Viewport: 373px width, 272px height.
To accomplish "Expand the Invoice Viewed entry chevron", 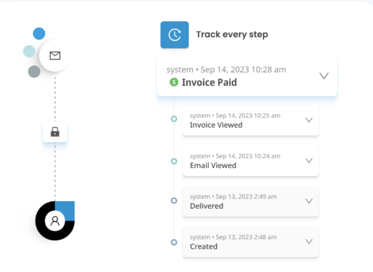I will point(309,120).
